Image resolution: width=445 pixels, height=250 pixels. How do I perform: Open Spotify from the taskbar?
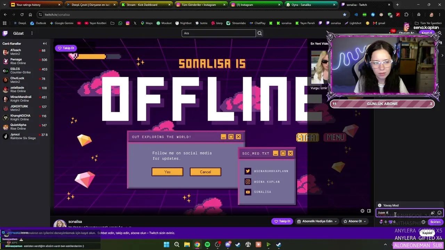tap(208, 244)
